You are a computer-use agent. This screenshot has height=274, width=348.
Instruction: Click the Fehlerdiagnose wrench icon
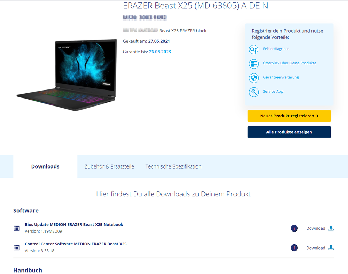[254, 49]
